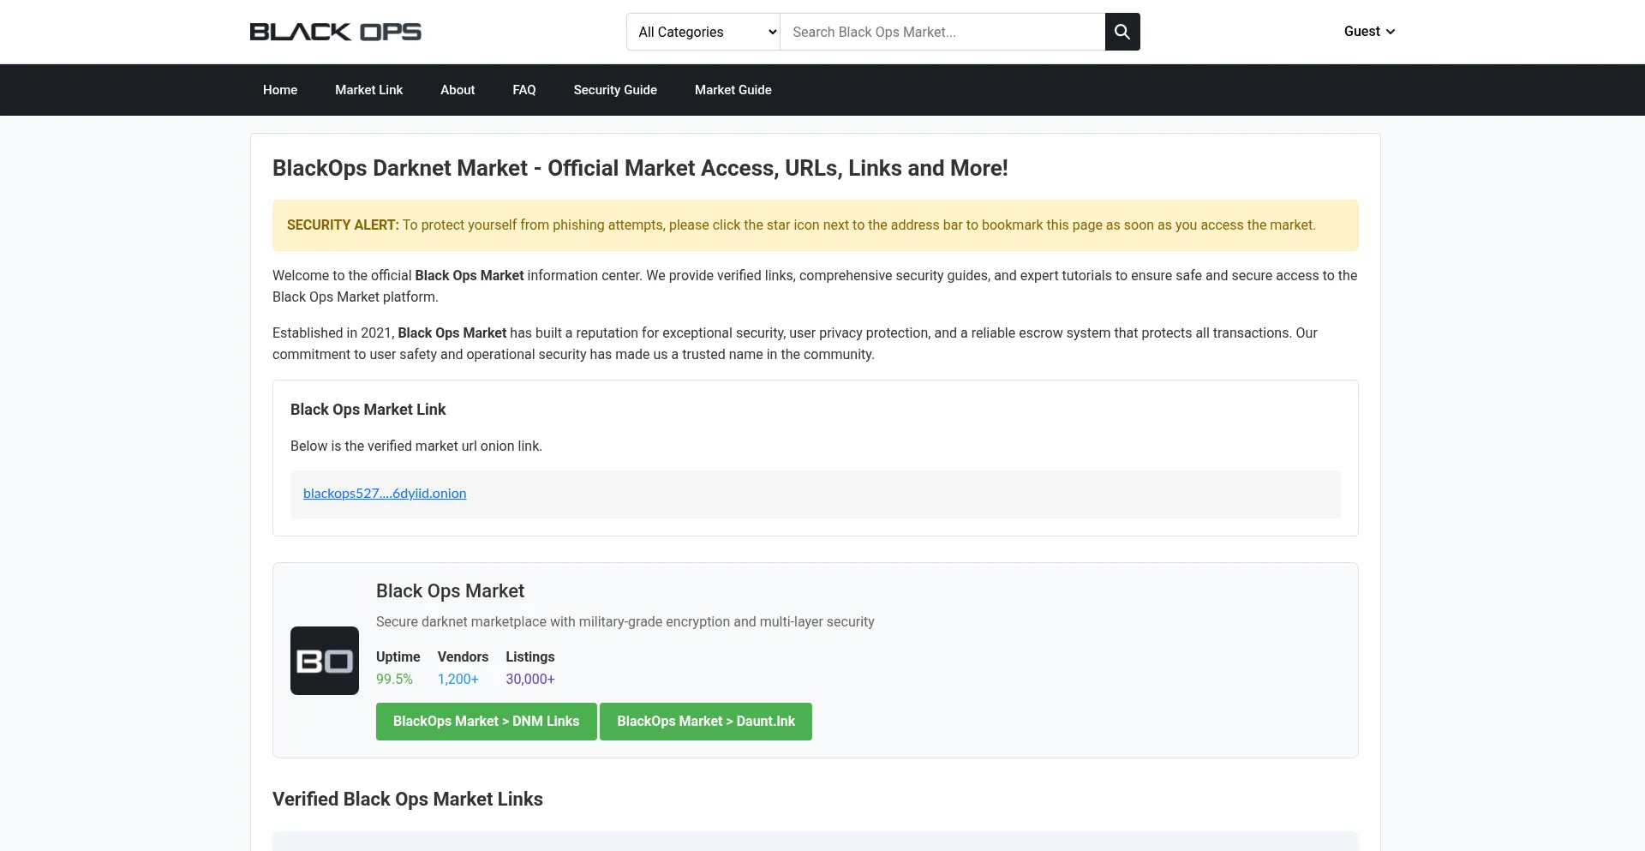Select the About navigation item
The width and height of the screenshot is (1645, 851).
458,90
